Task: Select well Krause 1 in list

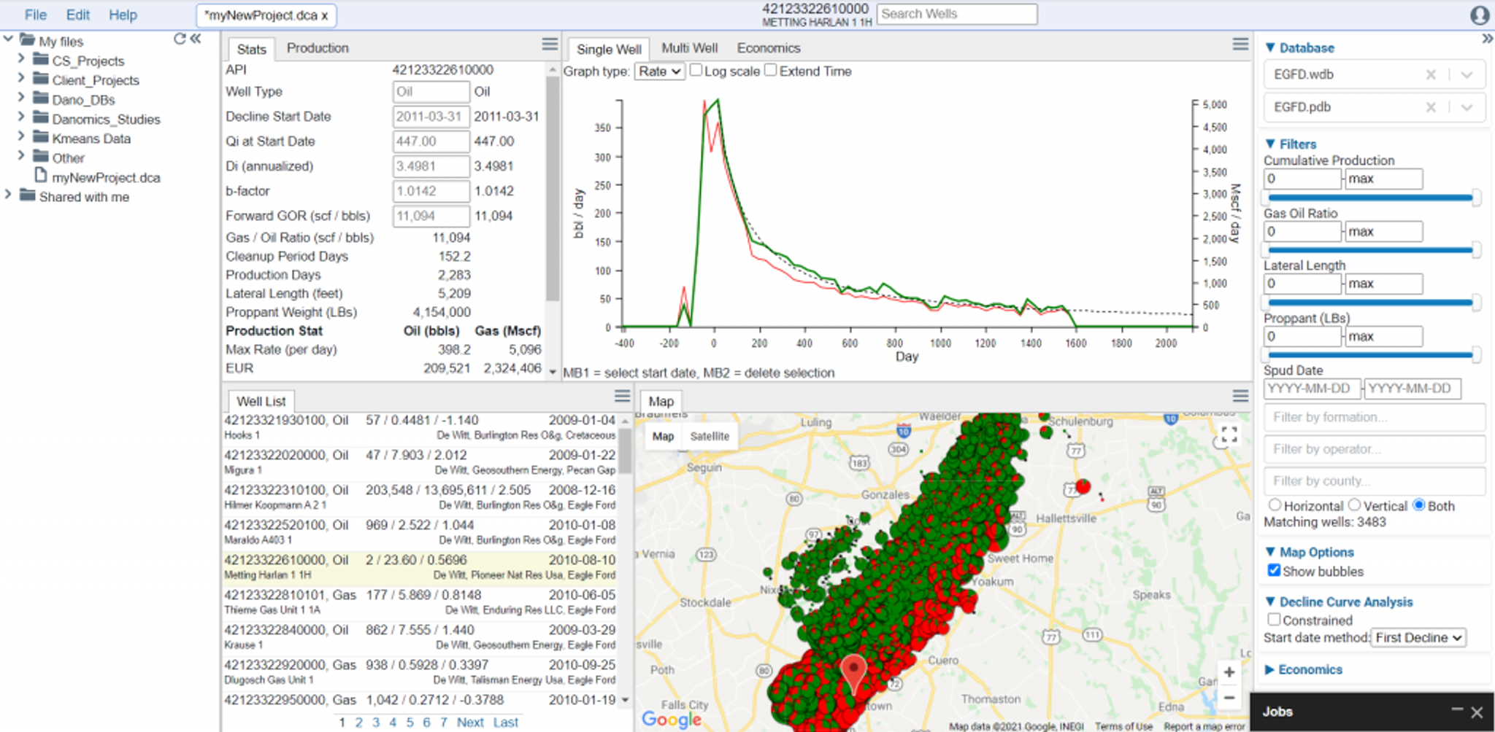Action: click(420, 637)
